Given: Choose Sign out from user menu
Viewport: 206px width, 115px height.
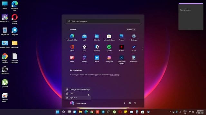Looking at the screenshot, I should [78, 98].
